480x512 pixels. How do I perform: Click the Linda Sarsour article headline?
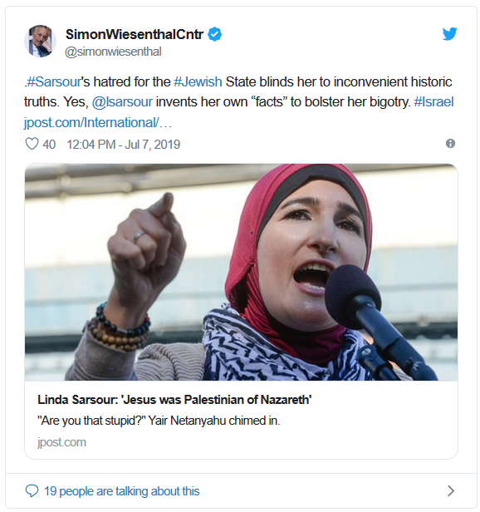pyautogui.click(x=174, y=400)
